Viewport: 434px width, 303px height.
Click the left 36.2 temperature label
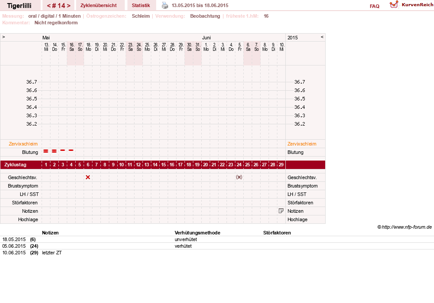[31, 124]
